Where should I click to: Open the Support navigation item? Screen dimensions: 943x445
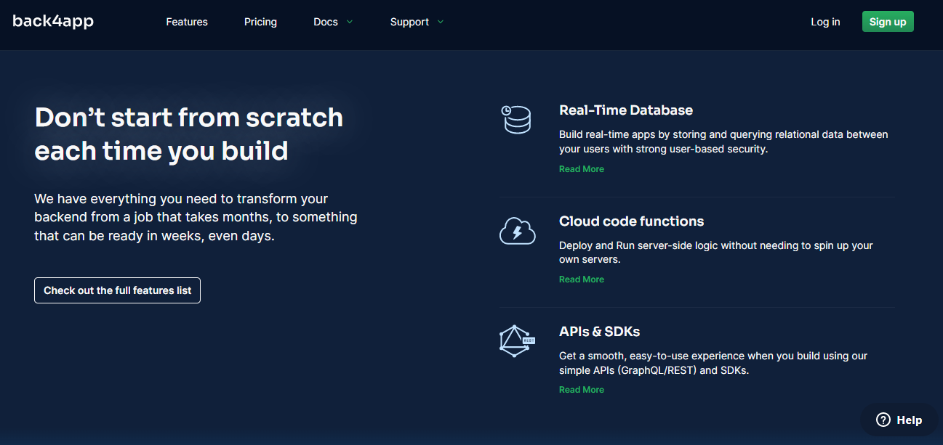[x=410, y=22]
